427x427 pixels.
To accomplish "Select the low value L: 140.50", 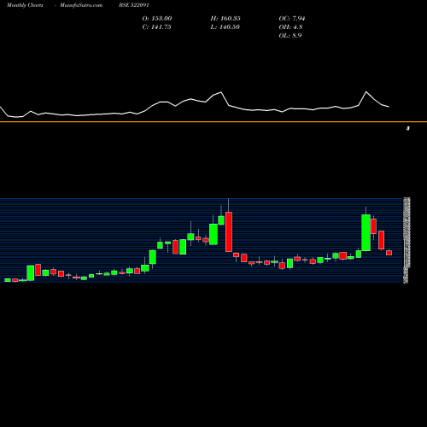I will [x=225, y=27].
